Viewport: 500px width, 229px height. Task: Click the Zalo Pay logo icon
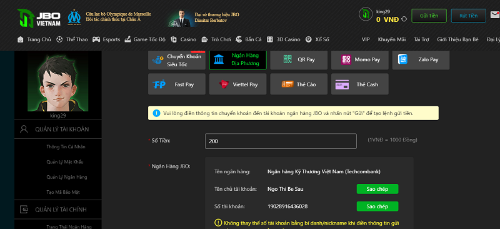click(402, 59)
